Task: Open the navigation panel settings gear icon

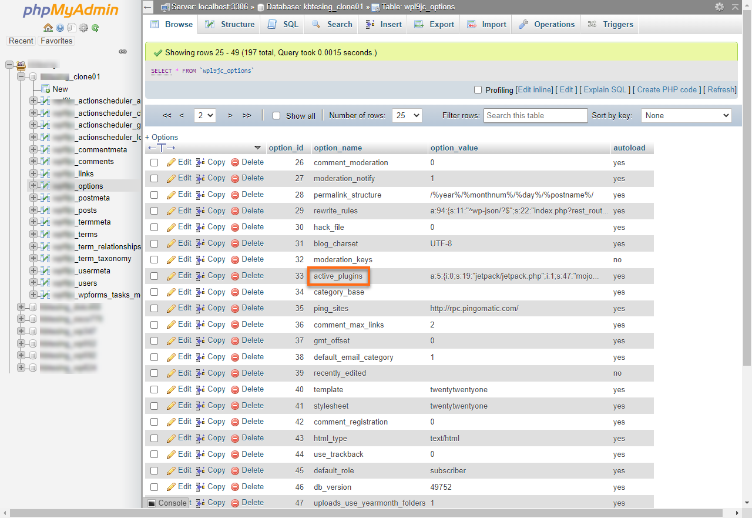Action: pos(83,28)
